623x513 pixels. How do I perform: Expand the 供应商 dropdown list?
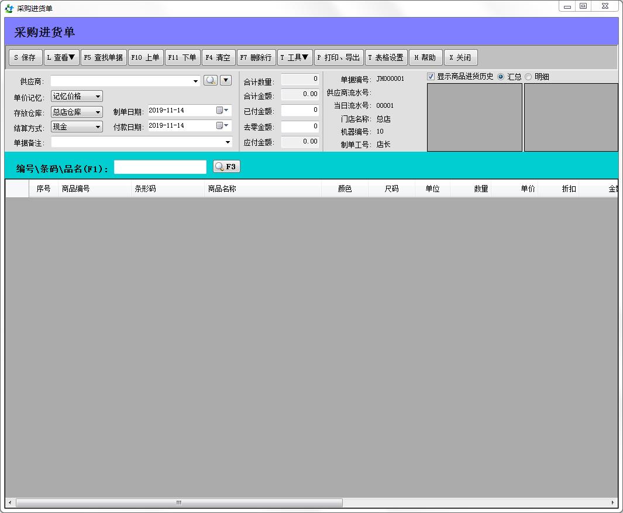pos(195,81)
